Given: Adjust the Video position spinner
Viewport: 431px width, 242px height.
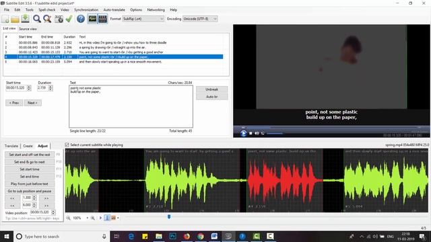Looking at the screenshot, I should [53, 212].
